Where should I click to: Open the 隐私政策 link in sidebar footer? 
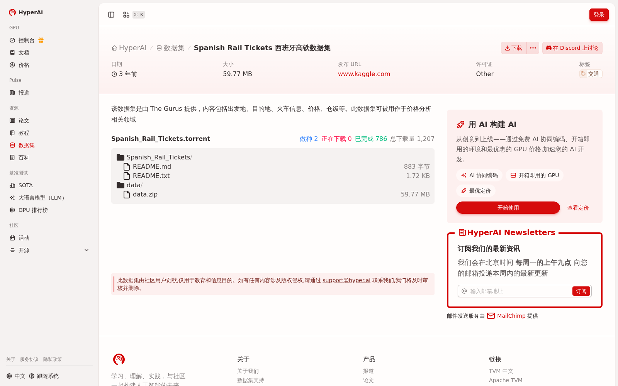tap(53, 359)
